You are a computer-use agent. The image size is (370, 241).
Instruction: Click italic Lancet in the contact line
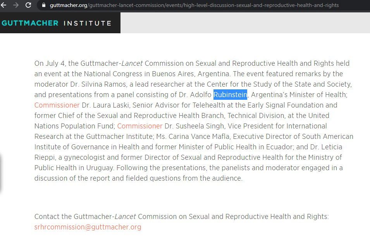(x=125, y=217)
